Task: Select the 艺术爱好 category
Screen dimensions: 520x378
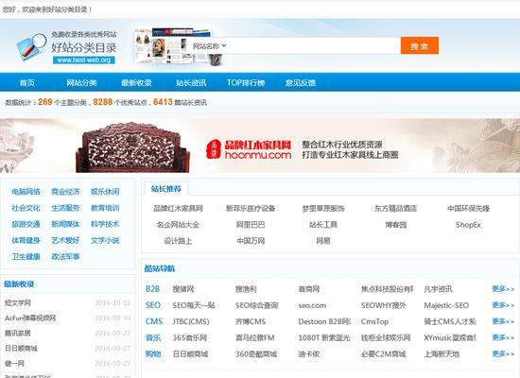Action: [x=65, y=240]
